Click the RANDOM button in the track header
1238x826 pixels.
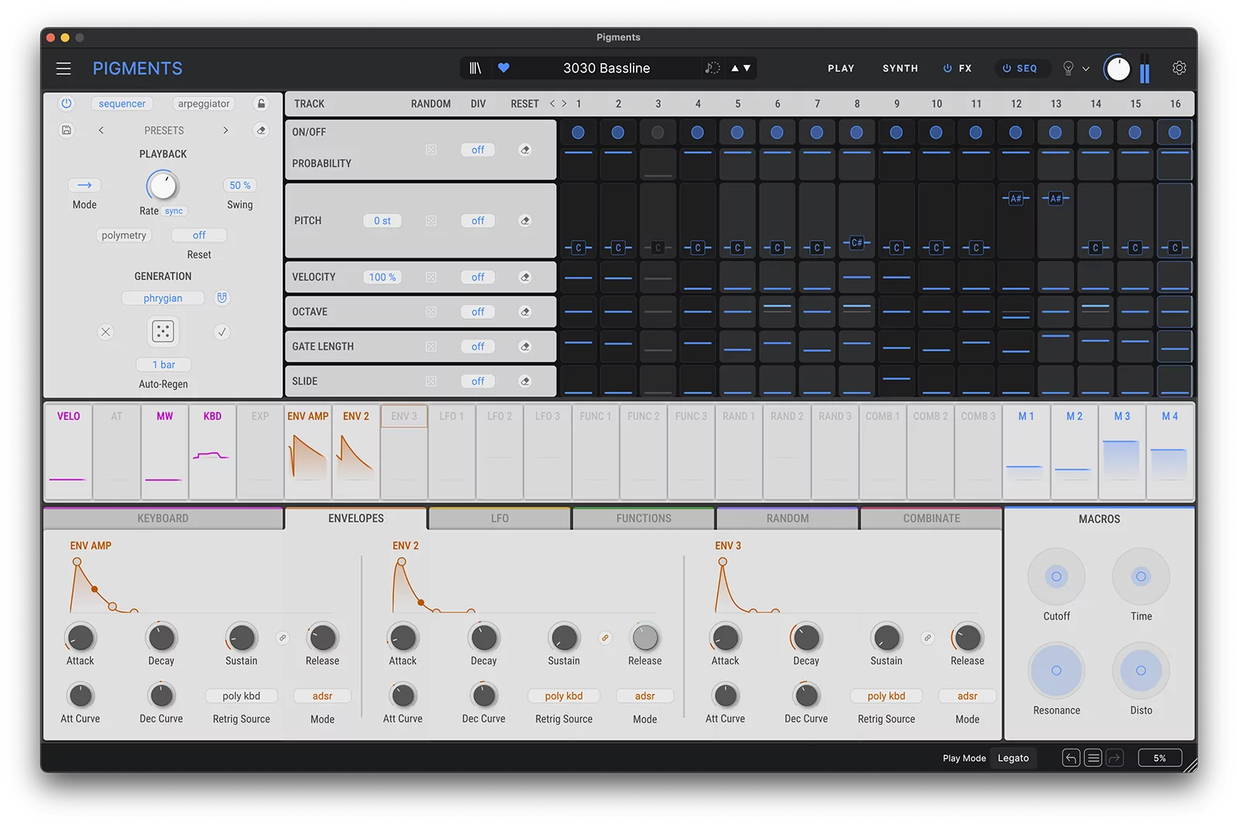[430, 103]
